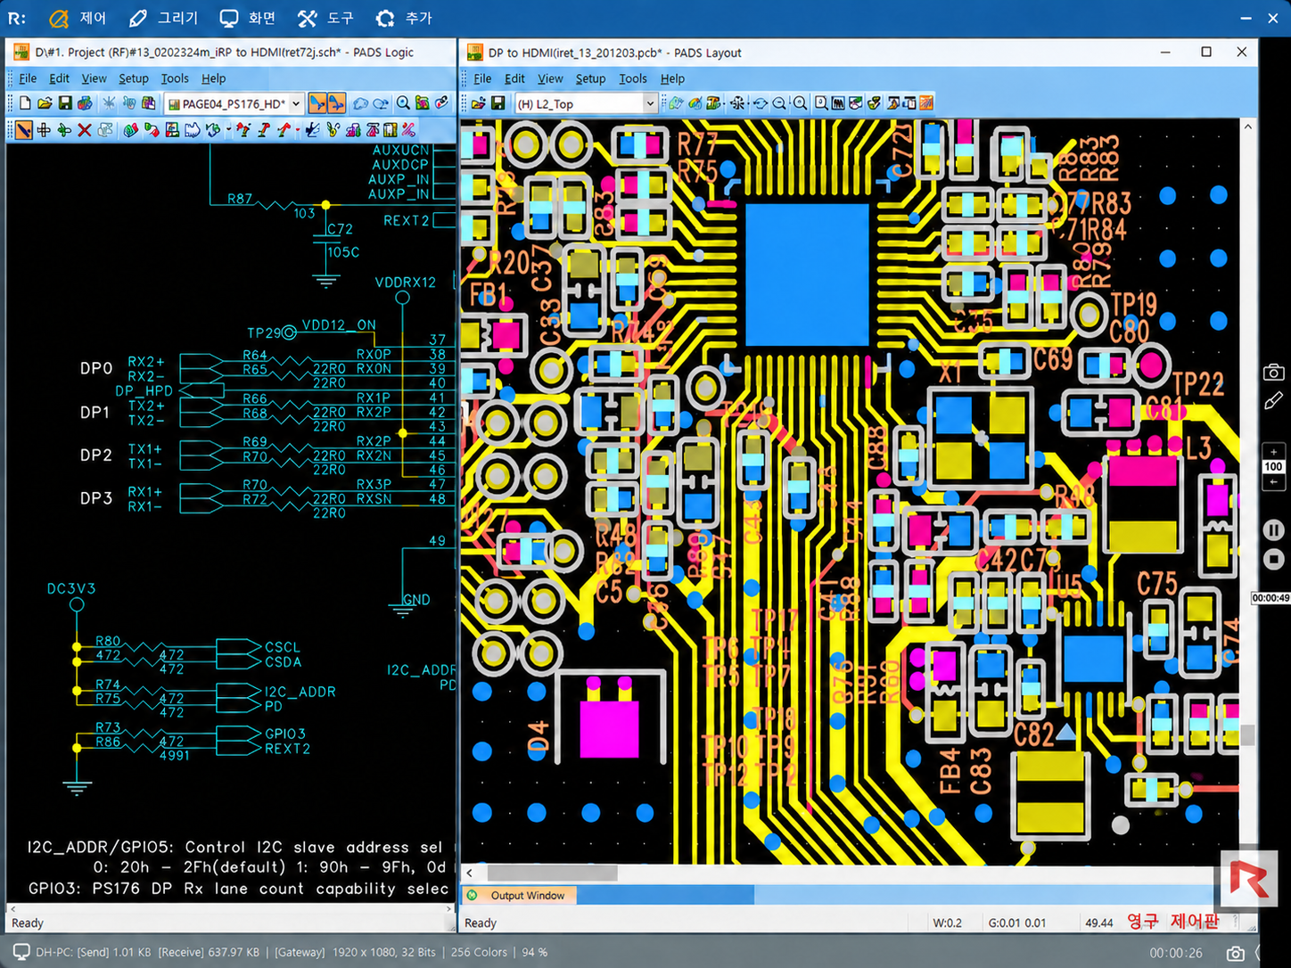Open Tools menu in PADS Layout
The width and height of the screenshot is (1291, 968).
[633, 78]
